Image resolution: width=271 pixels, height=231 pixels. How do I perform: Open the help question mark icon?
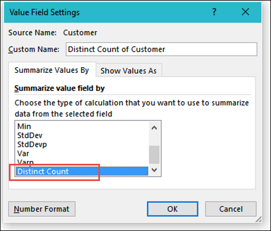coord(214,12)
